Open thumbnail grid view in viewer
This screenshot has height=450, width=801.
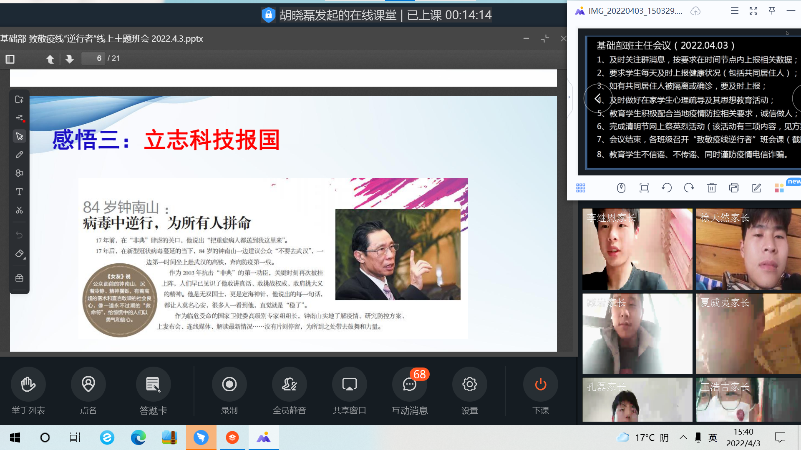click(x=580, y=188)
